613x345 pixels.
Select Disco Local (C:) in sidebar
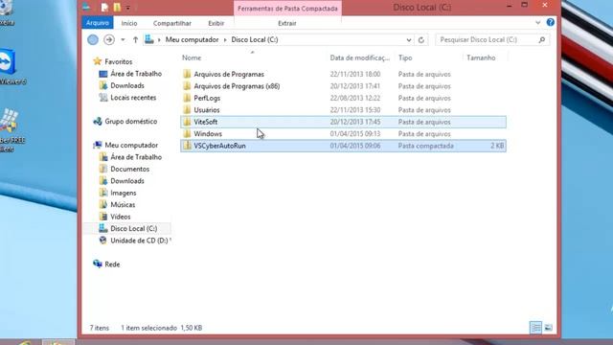click(x=133, y=228)
